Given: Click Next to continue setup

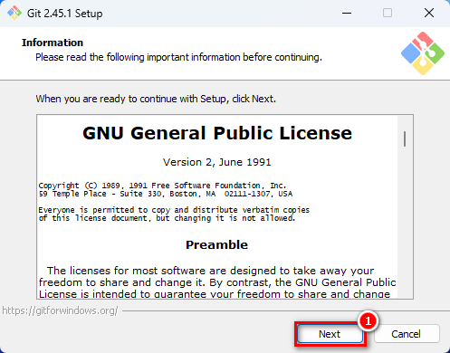Looking at the screenshot, I should (330, 334).
